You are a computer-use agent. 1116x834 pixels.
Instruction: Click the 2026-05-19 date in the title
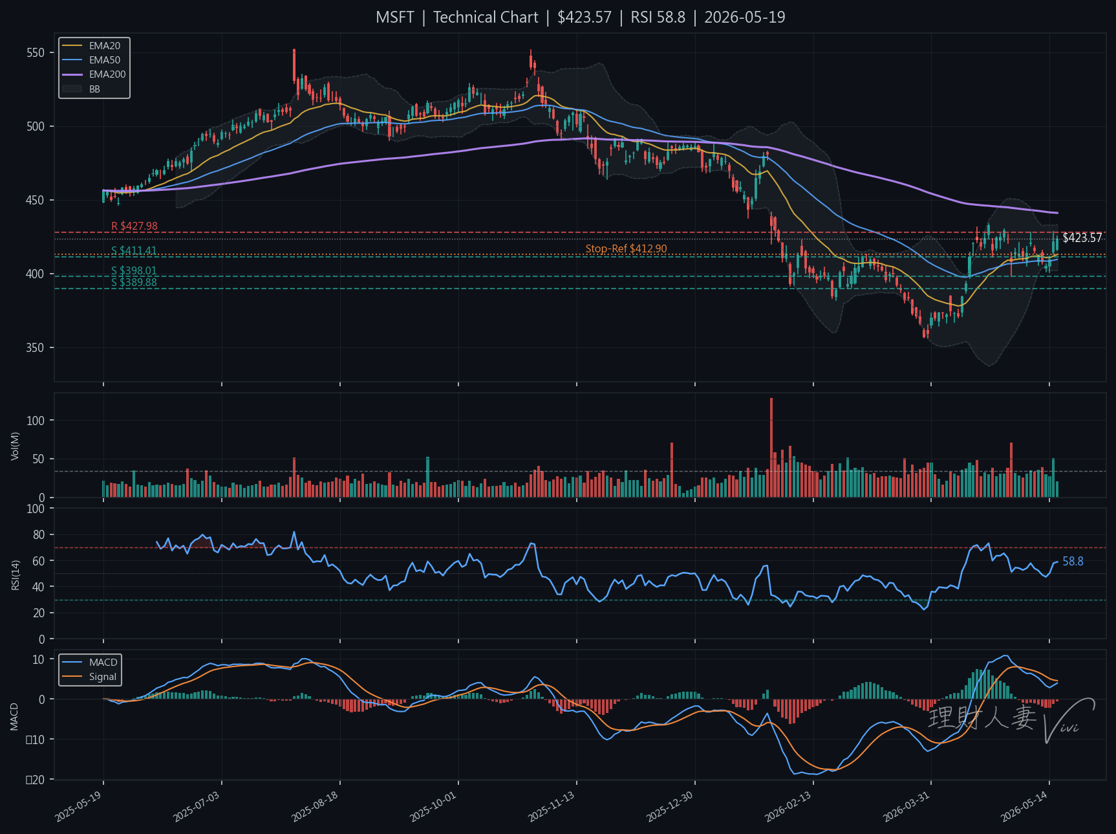[x=745, y=17]
